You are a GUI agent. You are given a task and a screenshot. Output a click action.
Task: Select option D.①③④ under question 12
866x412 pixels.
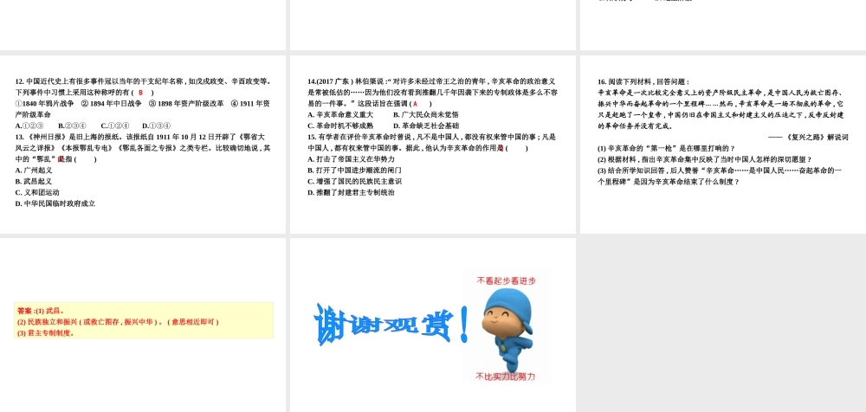(156, 126)
